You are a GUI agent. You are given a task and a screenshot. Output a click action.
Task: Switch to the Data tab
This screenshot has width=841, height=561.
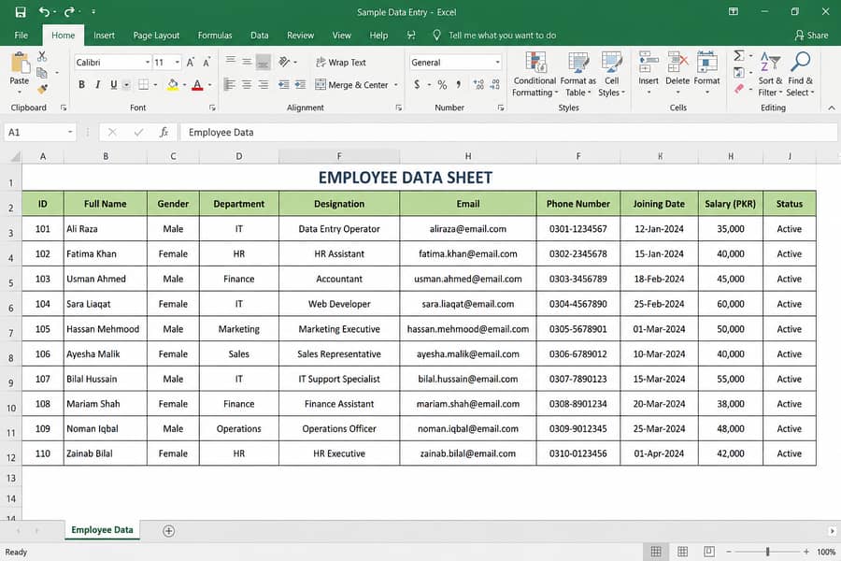coord(260,36)
